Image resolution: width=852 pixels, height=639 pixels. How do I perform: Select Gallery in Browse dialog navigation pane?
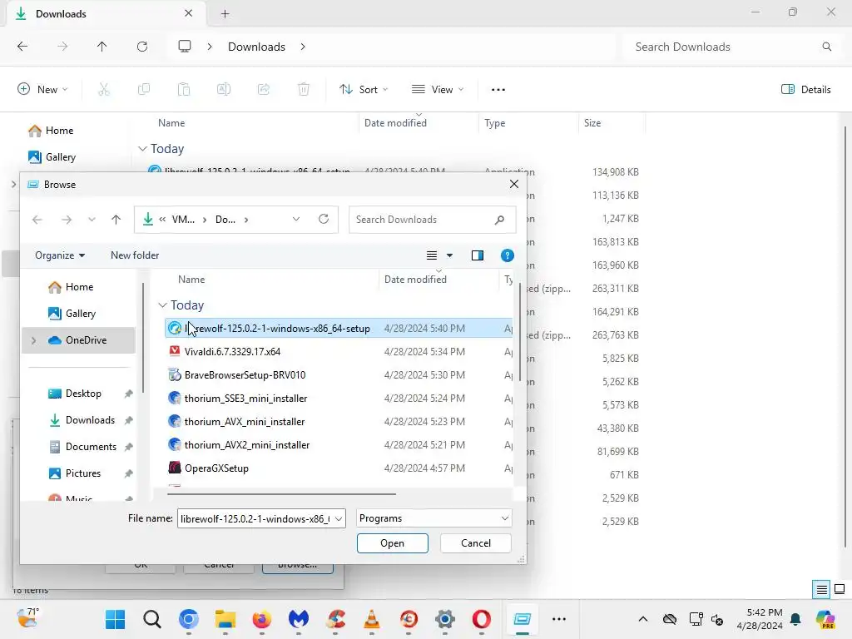[79, 314]
